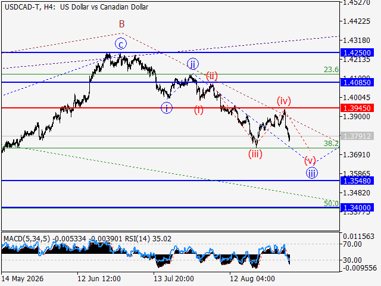Image resolution: width=381 pixels, height=286 pixels.
Task: Click the 1.45270 price axis value
Action: click(357, 3)
